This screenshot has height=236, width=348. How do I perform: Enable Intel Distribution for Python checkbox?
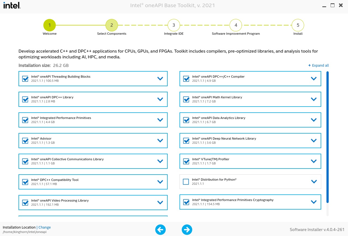point(186,182)
